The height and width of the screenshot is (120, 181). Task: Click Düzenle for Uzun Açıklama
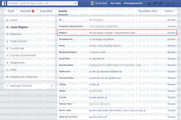coord(171,78)
